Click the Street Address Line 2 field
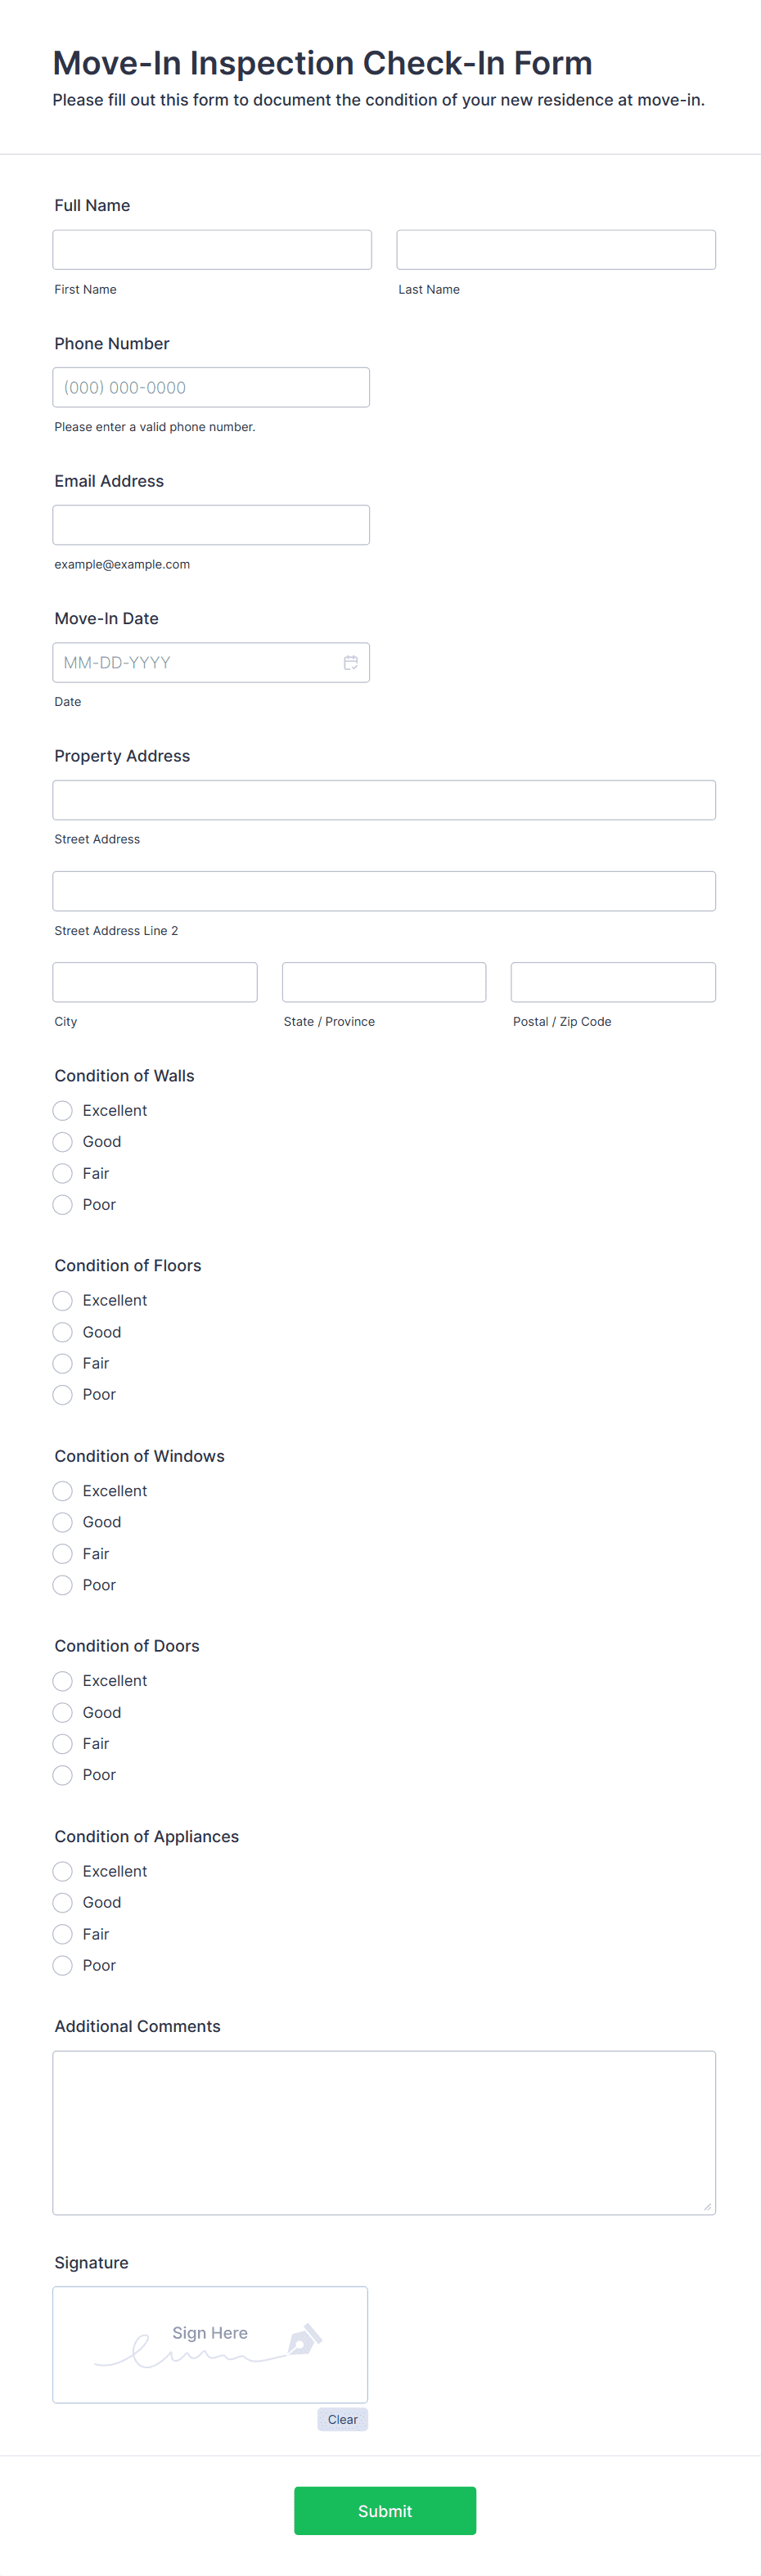This screenshot has height=2576, width=761. (x=384, y=890)
